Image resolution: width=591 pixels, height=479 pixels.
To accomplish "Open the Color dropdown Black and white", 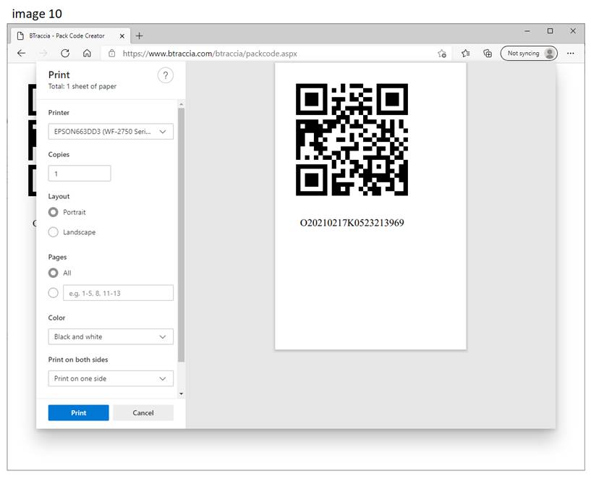I will coord(111,336).
